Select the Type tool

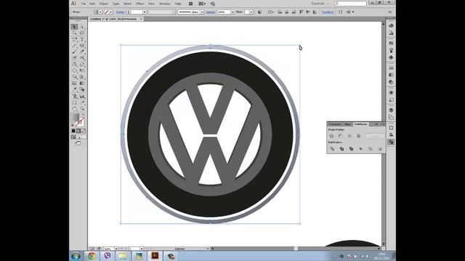(82, 39)
